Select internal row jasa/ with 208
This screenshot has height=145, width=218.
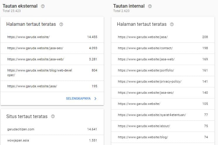click(x=163, y=37)
